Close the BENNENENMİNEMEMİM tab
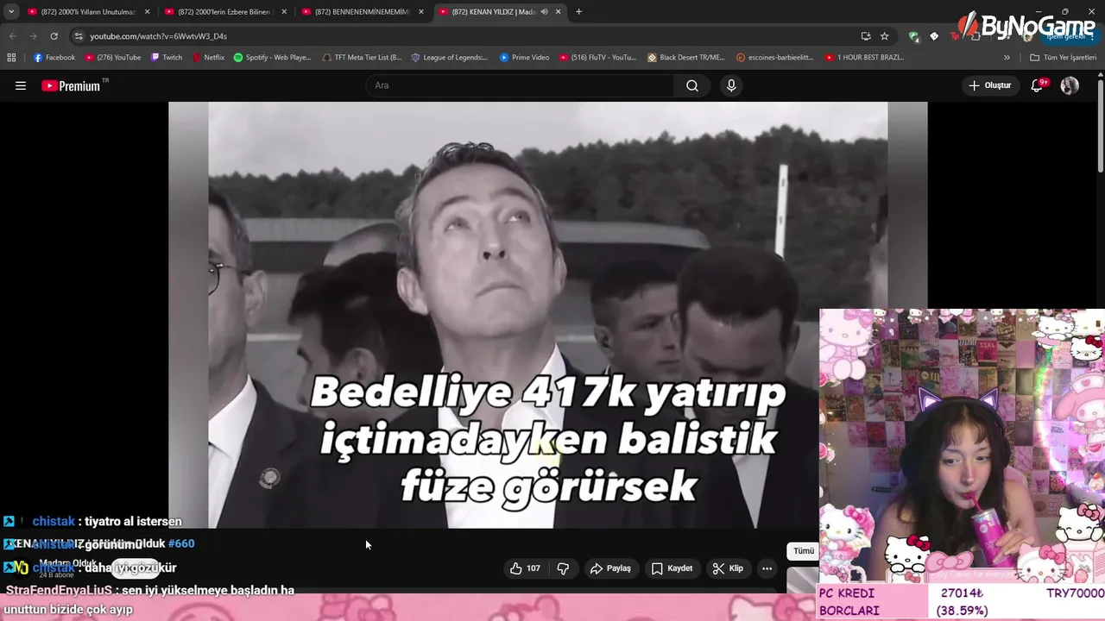The height and width of the screenshot is (621, 1105). [x=421, y=12]
